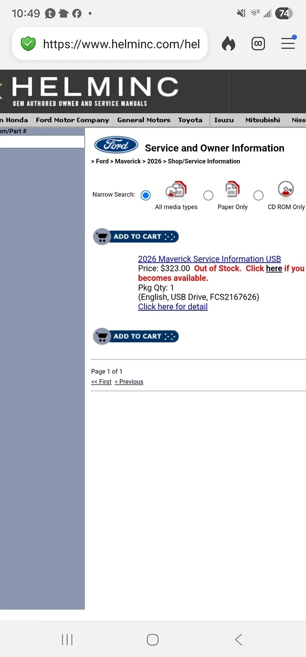Click the Page 1 of 1 text
Screen dimensions: 306x657
tap(107, 371)
